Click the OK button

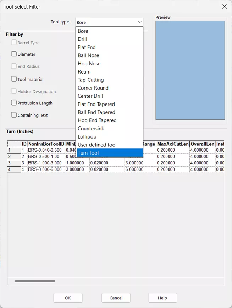click(x=68, y=298)
